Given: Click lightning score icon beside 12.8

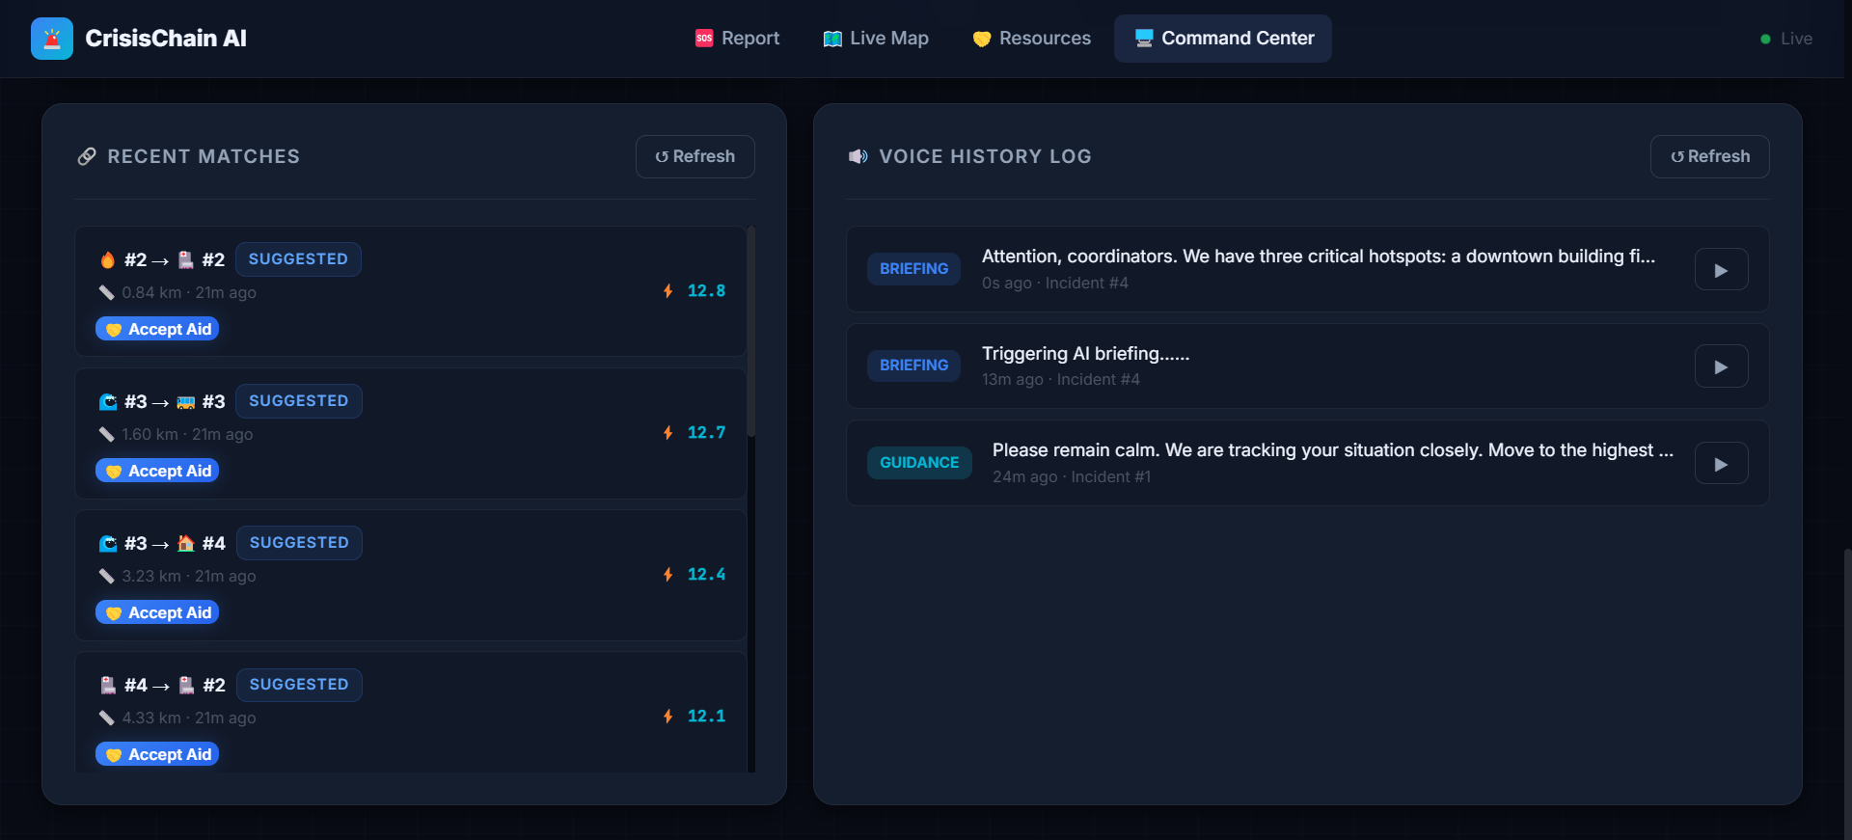Looking at the screenshot, I should 667,291.
